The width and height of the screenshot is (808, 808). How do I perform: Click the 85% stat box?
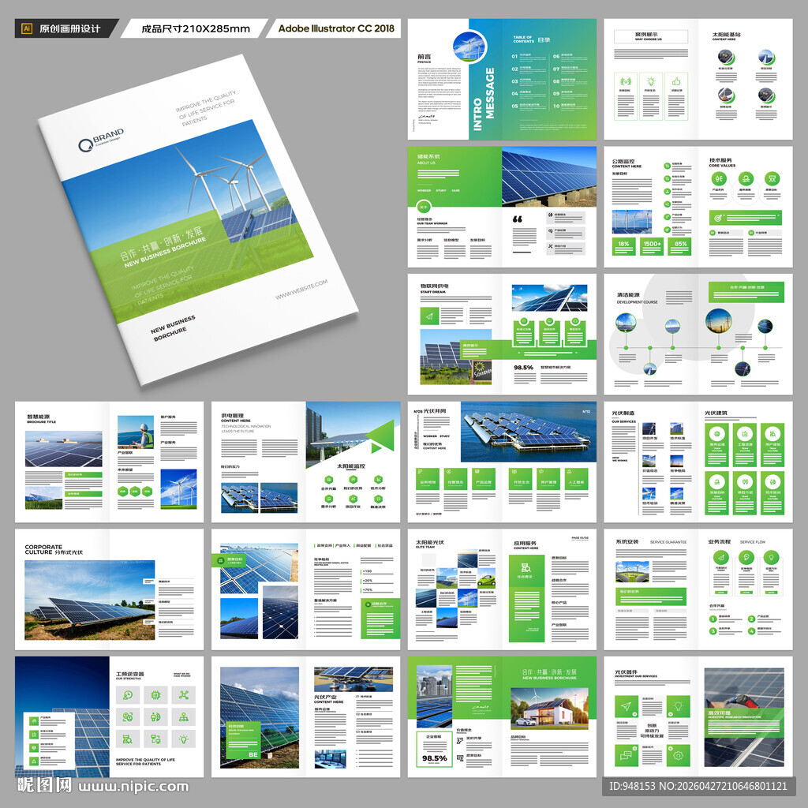click(x=680, y=246)
